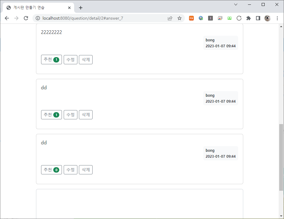The image size is (284, 219).
Task: Bookmark this page with the star icon
Action: (x=179, y=18)
